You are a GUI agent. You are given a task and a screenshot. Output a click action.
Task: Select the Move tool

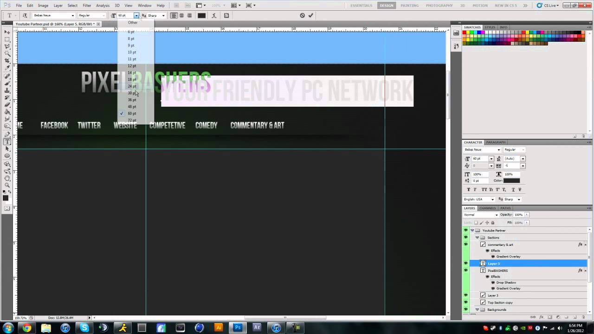(x=7, y=32)
